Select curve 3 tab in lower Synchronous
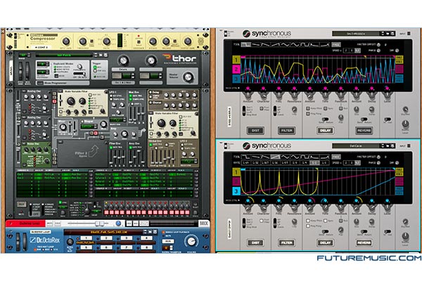 [236, 191]
